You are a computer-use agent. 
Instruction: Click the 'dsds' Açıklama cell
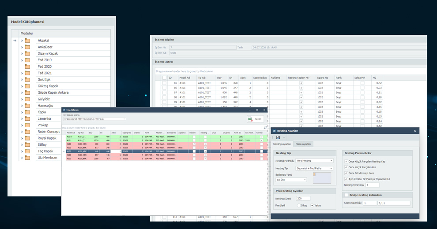[183, 148]
